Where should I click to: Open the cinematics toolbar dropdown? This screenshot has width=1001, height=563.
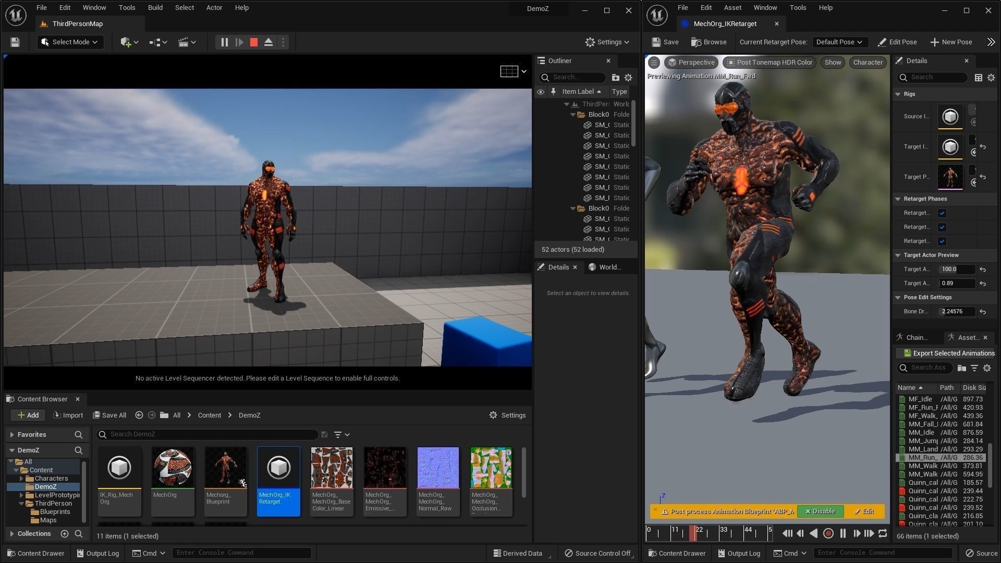point(187,42)
